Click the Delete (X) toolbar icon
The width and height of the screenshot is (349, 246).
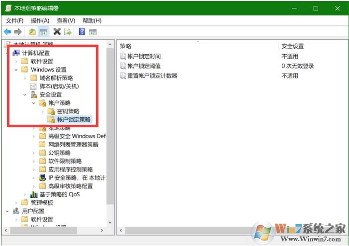click(x=57, y=32)
